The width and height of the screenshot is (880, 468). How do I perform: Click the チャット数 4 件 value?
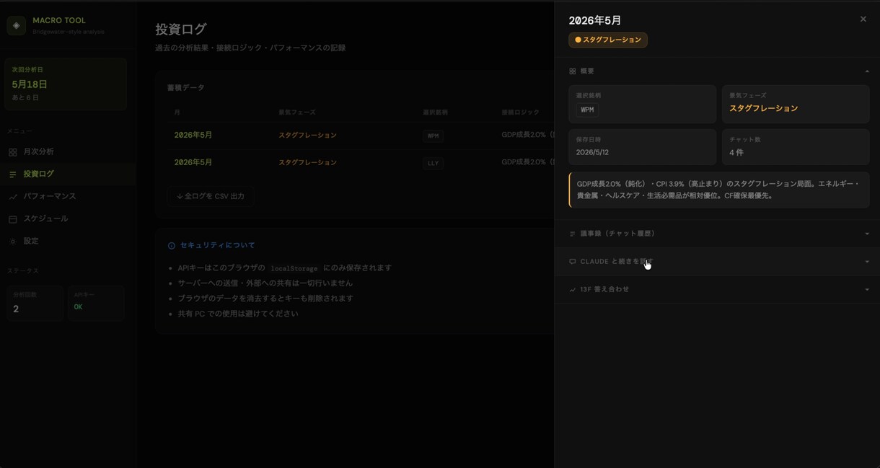pyautogui.click(x=736, y=153)
